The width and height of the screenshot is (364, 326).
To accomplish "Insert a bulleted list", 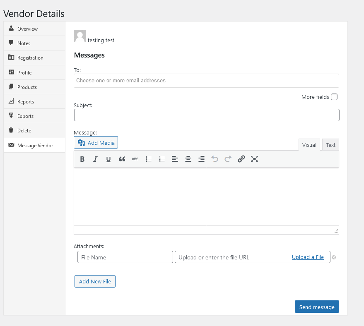I will [x=149, y=159].
